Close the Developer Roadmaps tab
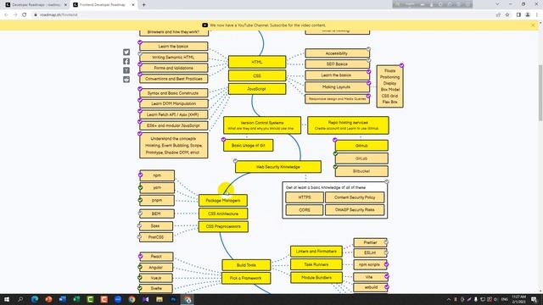Screen dimensions: 543x305 [65, 5]
